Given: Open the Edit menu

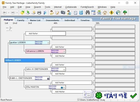Looking at the screenshot, I should tap(20, 7).
